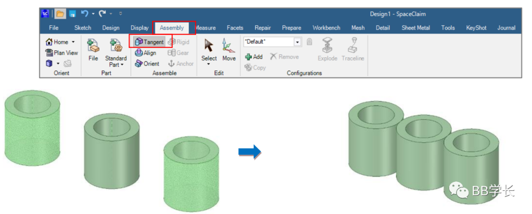Screen dimensions: 532x214
Task: Open the File menu tab
Action: [54, 28]
